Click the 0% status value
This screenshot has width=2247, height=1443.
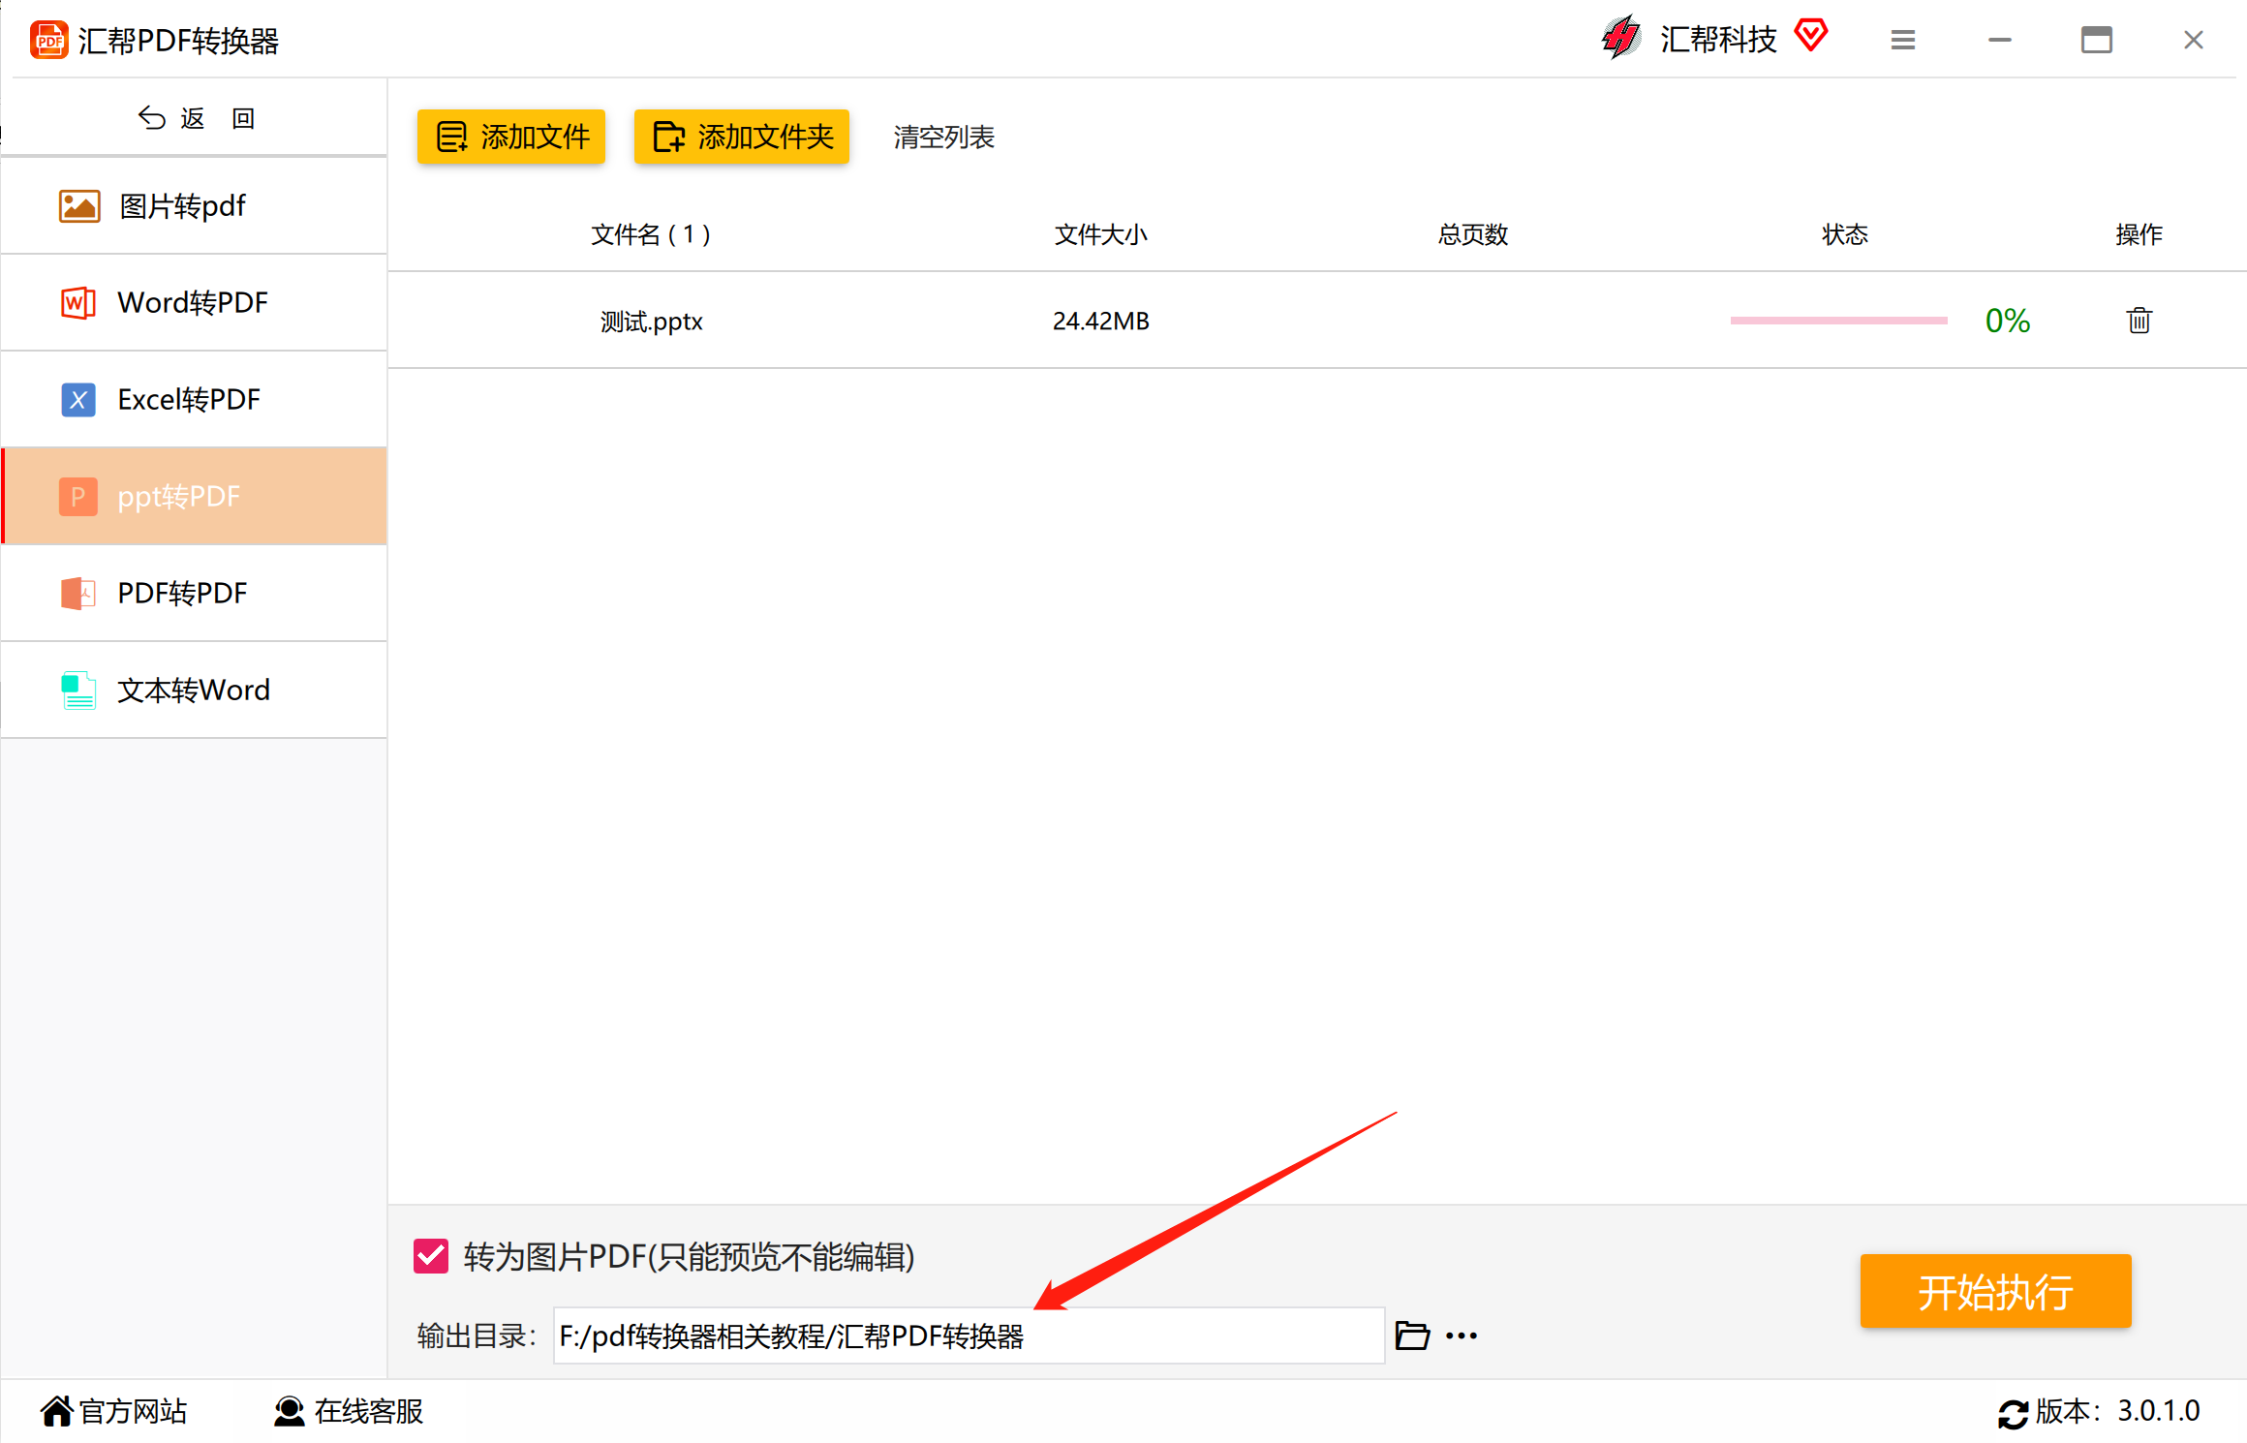click(x=2007, y=321)
